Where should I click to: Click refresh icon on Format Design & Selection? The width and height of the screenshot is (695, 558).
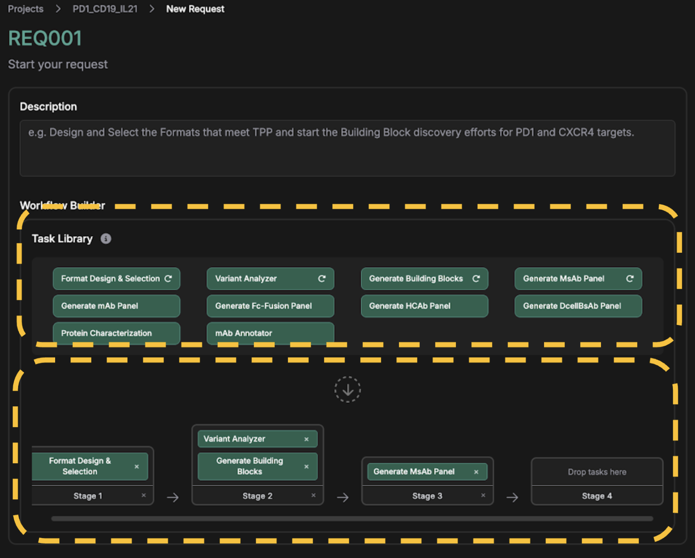pos(168,279)
